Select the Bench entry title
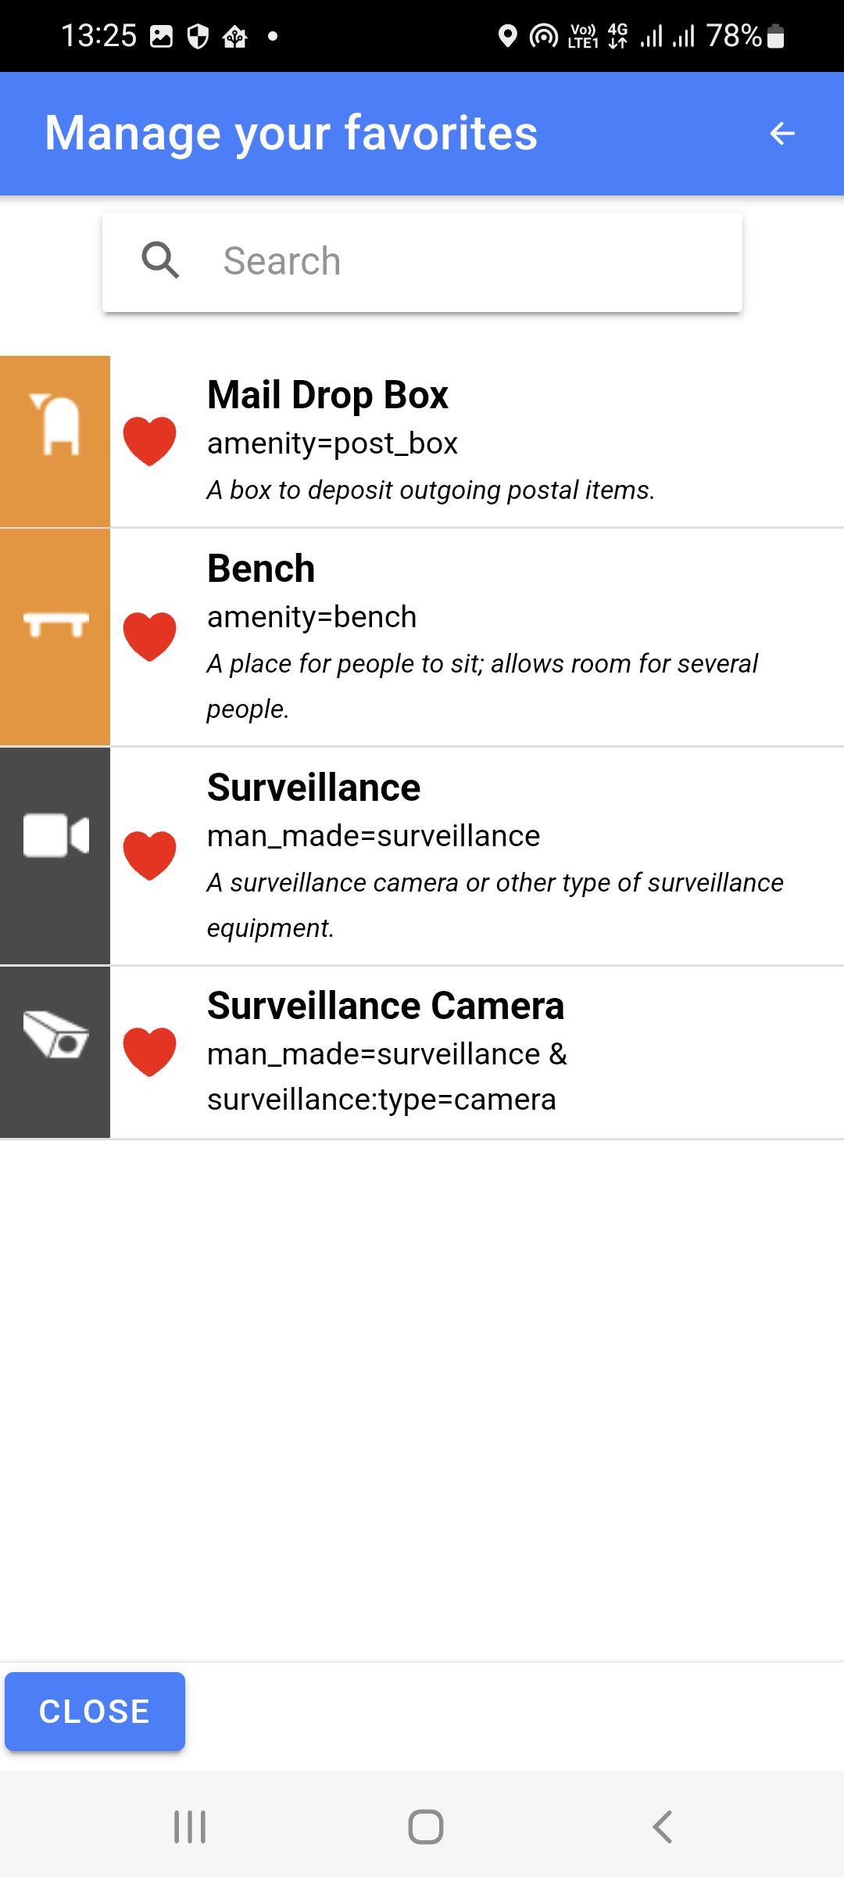844x1877 pixels. pyautogui.click(x=261, y=568)
